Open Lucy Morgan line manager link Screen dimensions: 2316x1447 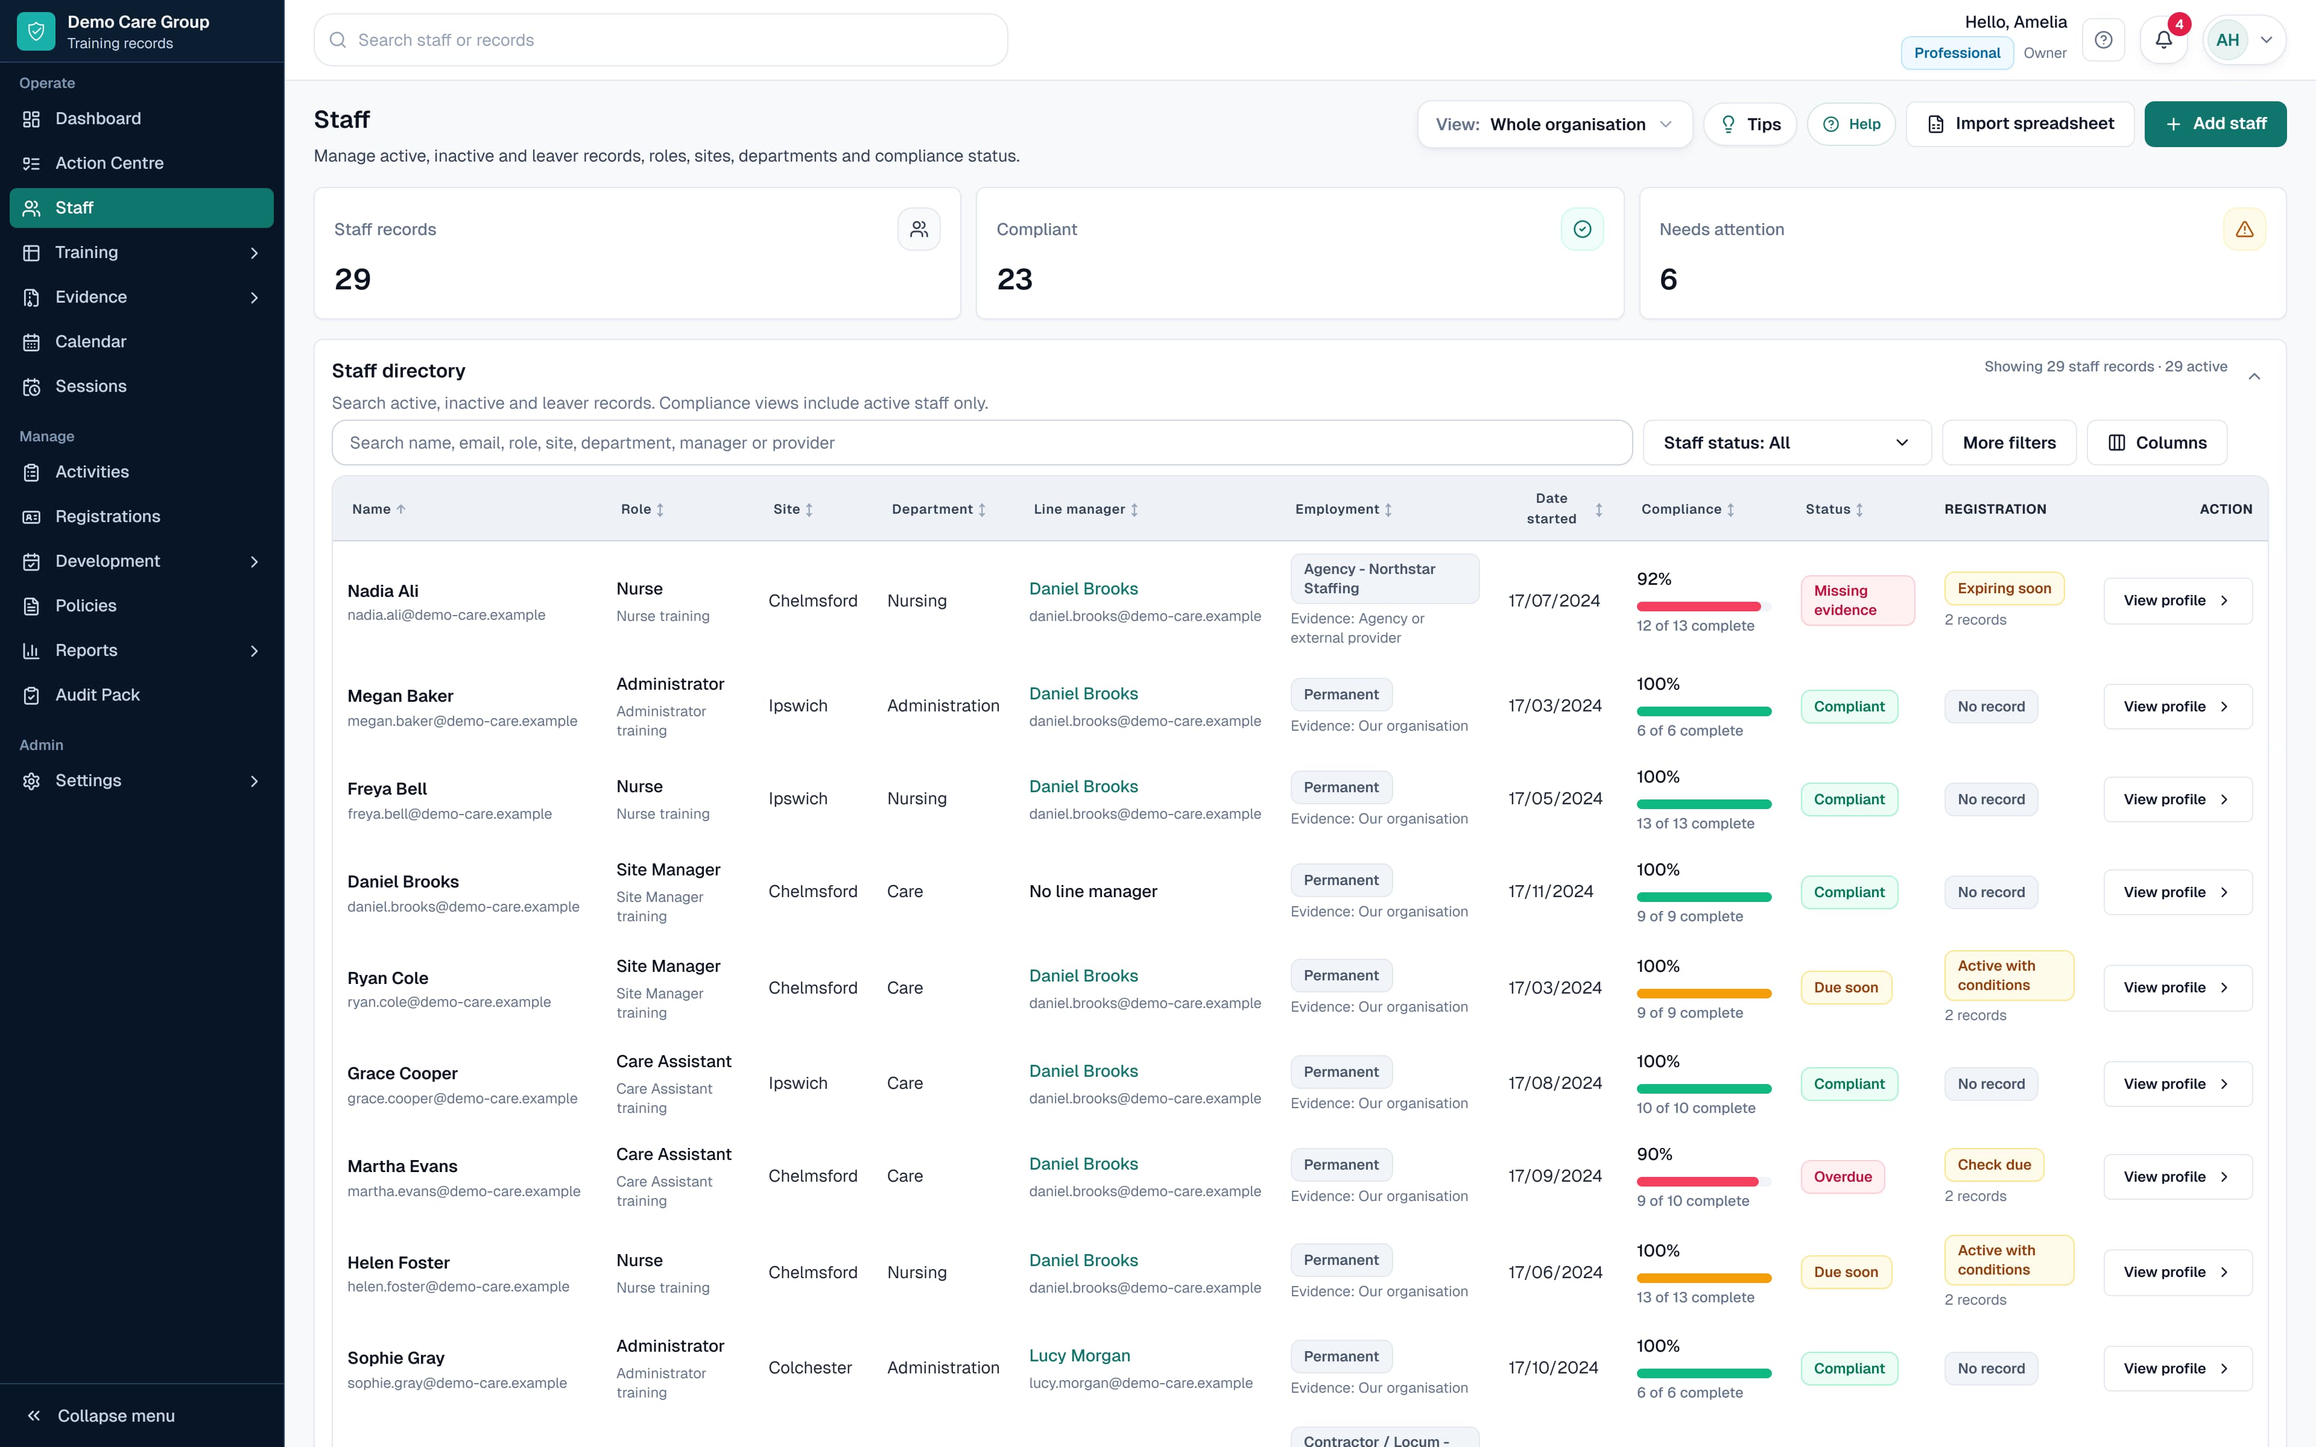1080,1356
